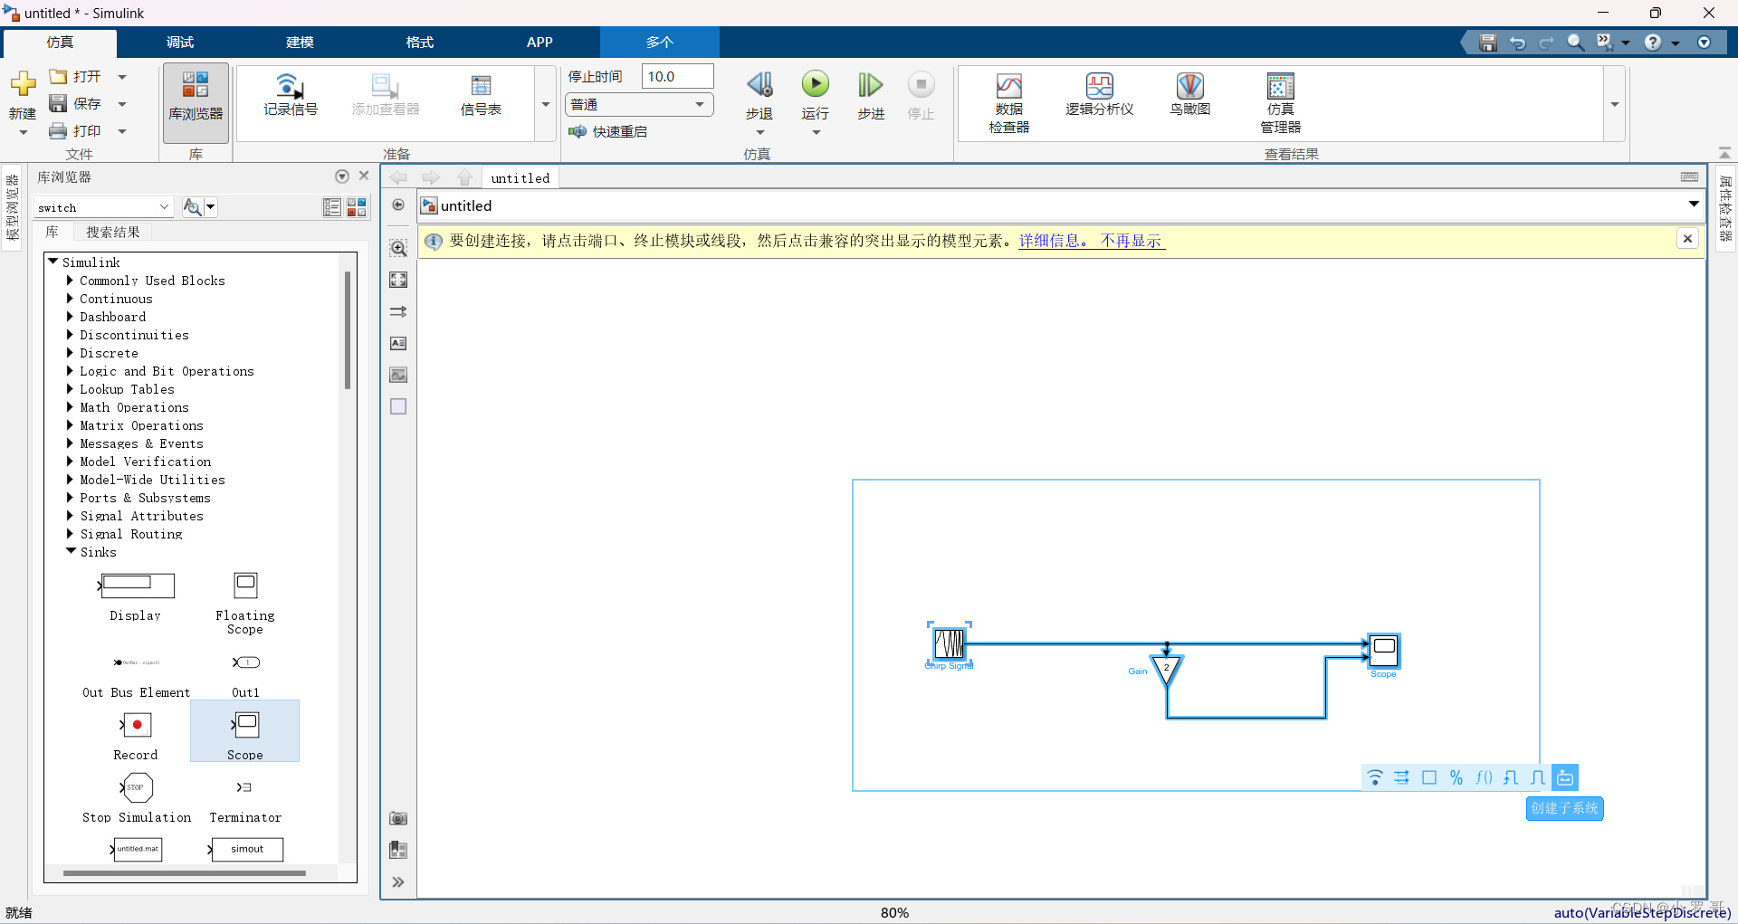Viewport: 1738px width, 924px height.
Task: Click the area box tool in palette
Action: coord(398,406)
